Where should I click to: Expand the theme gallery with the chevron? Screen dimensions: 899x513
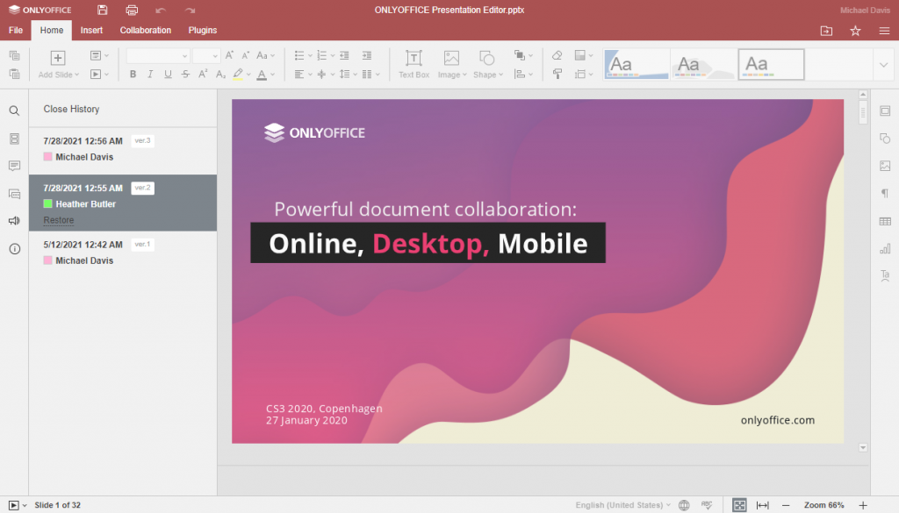(x=883, y=63)
